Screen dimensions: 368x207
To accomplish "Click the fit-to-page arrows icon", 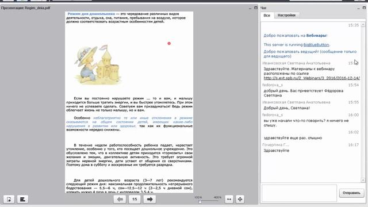I will pos(240,200).
